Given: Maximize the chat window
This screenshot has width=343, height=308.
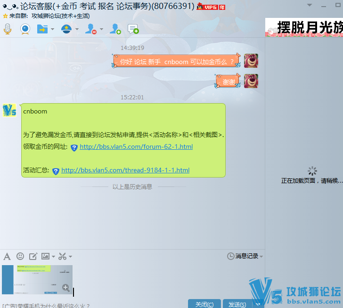Looking at the screenshot, I should coord(338,5).
